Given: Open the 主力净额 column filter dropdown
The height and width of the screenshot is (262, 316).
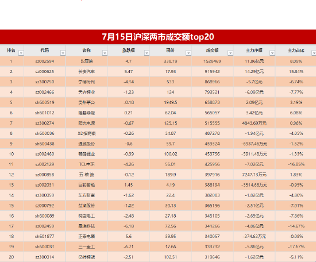Looking at the screenshot, I should pos(272,53).
